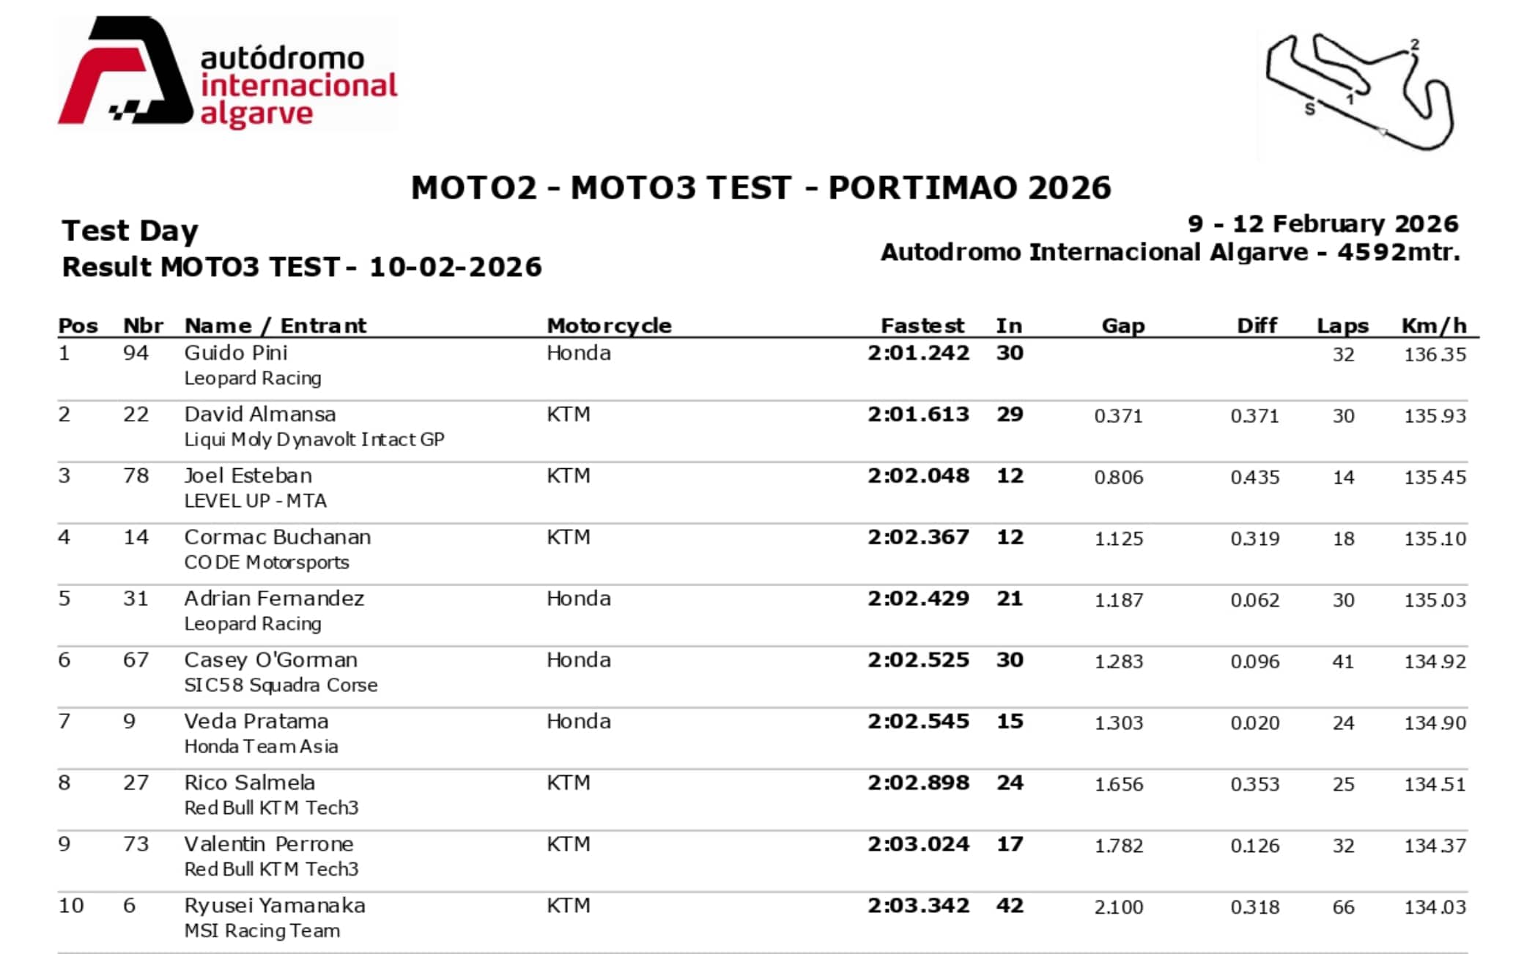Click rider name Guido Pini
Viewport: 1524px width, 954px height.
coord(236,353)
